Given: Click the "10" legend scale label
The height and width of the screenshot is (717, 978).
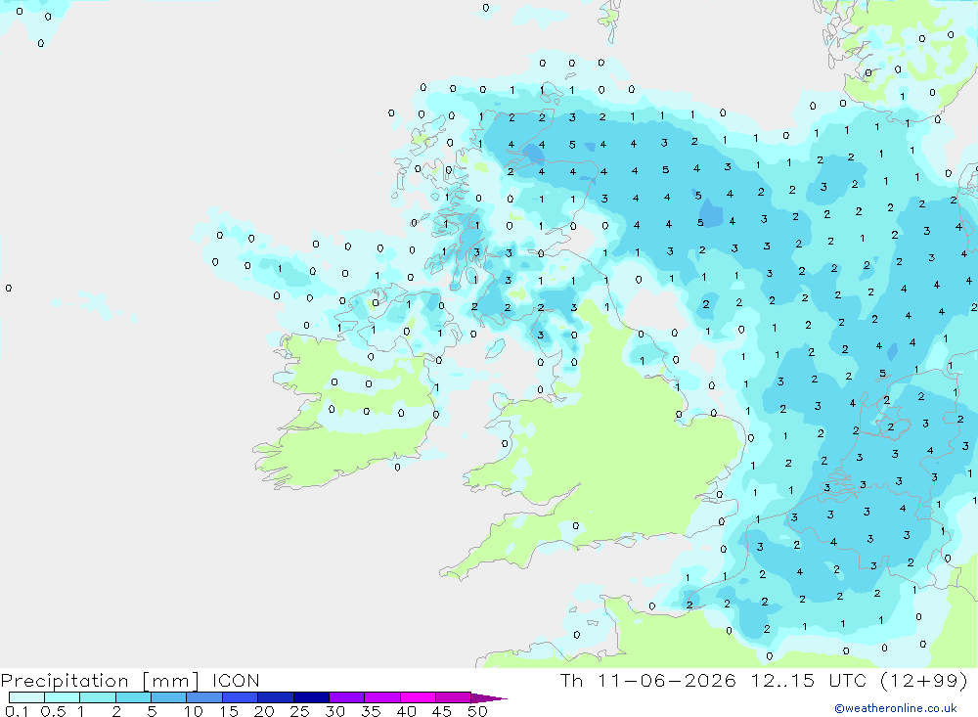Looking at the screenshot, I should [194, 711].
